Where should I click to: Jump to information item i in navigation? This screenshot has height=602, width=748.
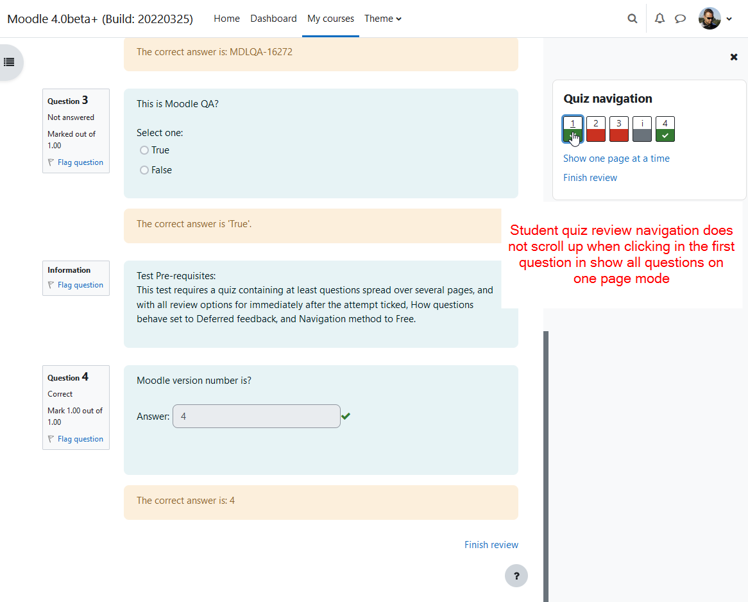click(x=642, y=129)
